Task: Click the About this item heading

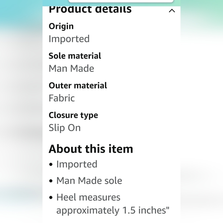Action: tap(91, 149)
